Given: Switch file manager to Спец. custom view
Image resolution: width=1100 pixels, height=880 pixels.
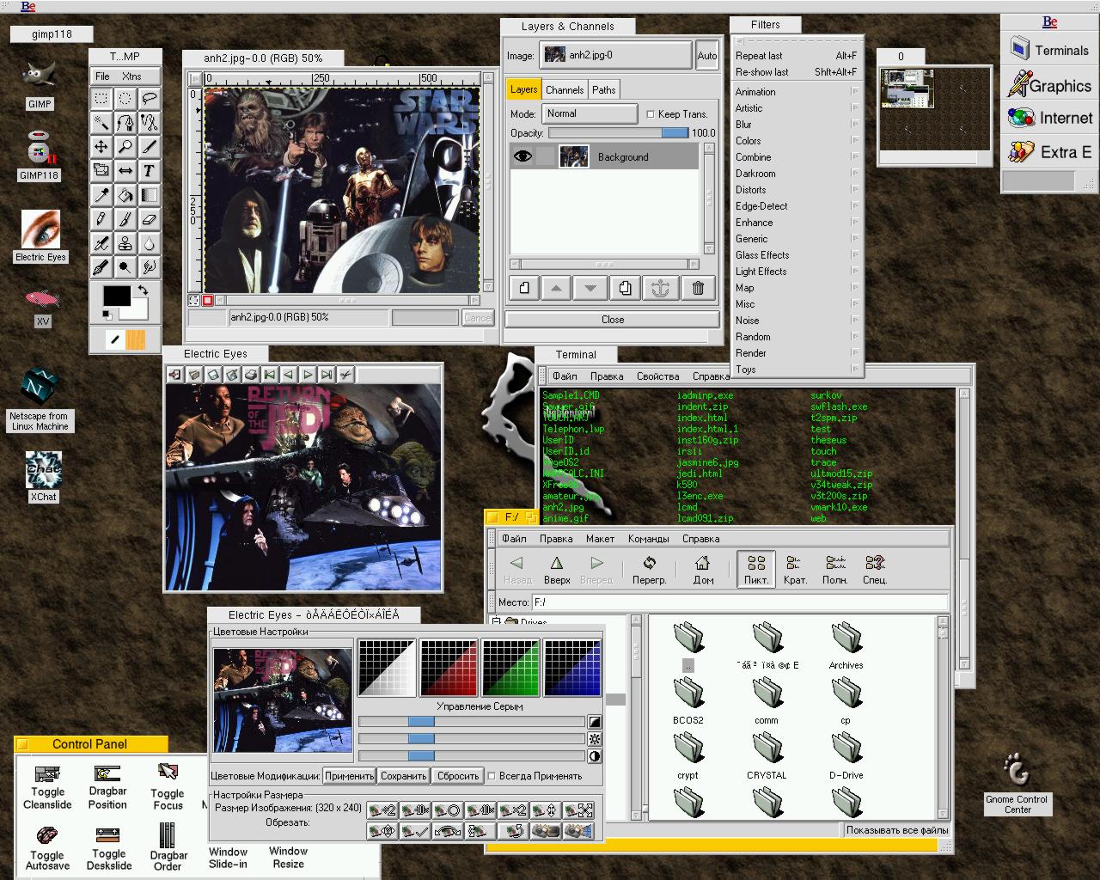Looking at the screenshot, I should tap(875, 570).
